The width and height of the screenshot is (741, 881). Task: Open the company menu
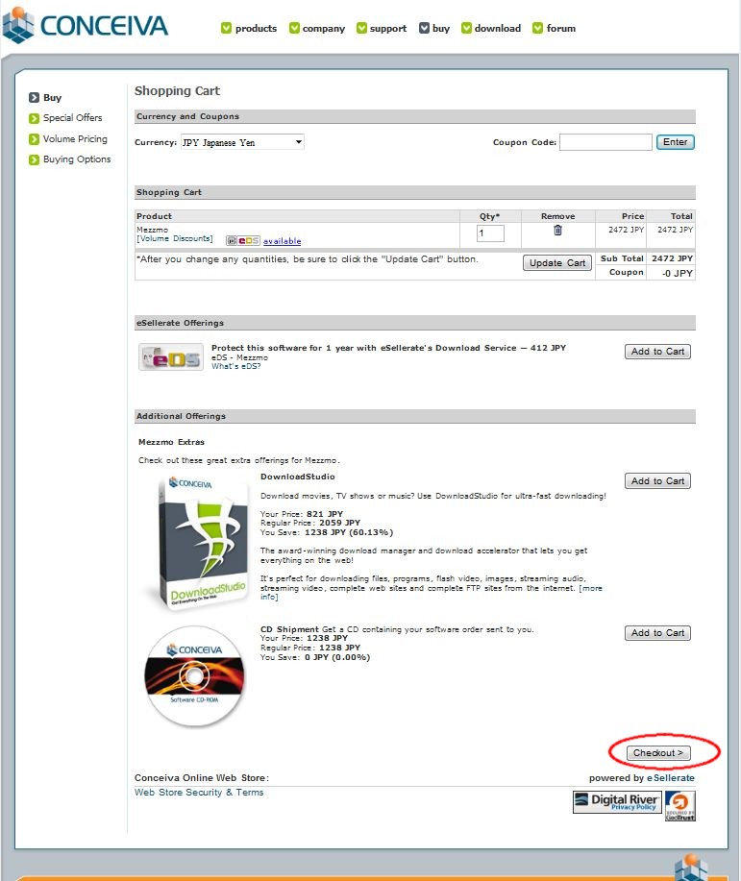coord(323,28)
